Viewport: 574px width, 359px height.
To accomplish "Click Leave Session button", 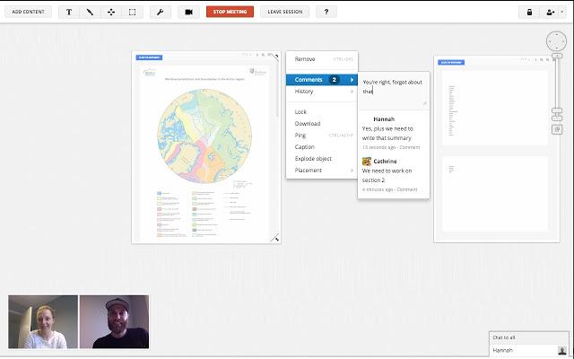I will [285, 12].
